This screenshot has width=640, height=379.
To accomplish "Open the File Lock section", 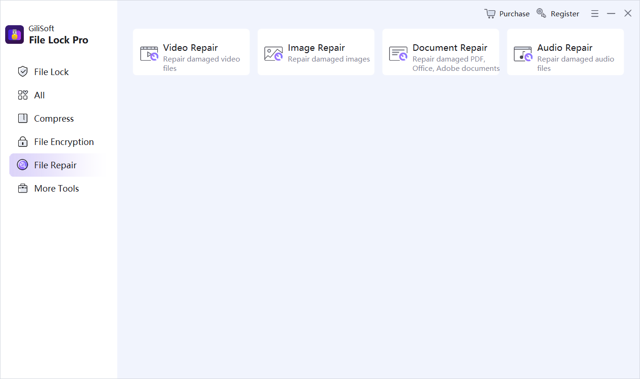I will point(56,72).
